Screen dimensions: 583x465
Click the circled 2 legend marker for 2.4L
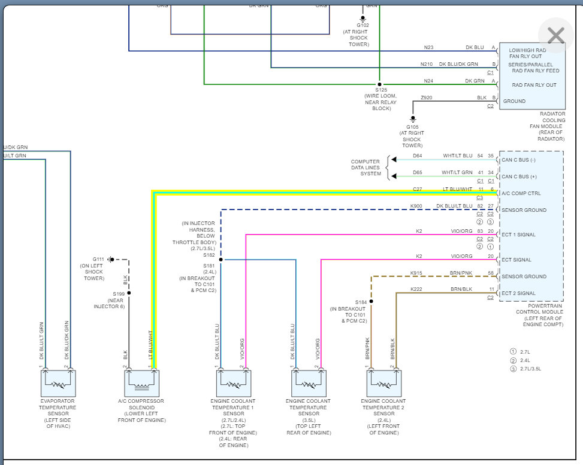coord(513,360)
